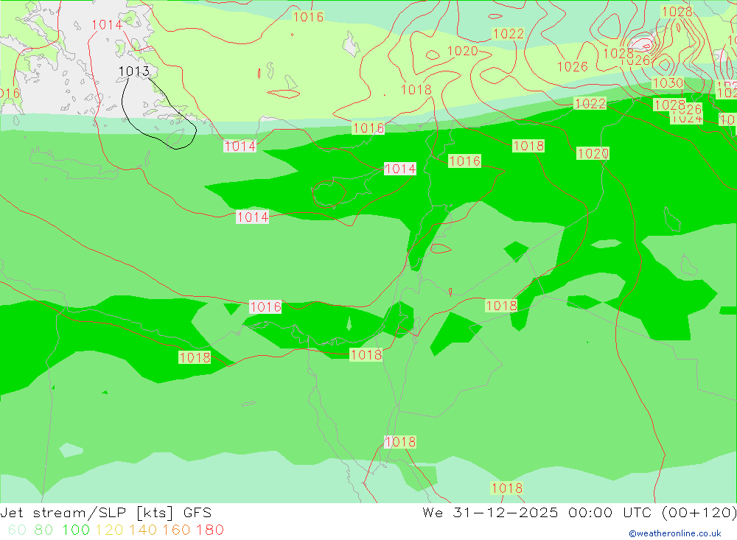Screen dimensions: 737x540
Task: Select the 100 knots legend value
Action: point(76,530)
